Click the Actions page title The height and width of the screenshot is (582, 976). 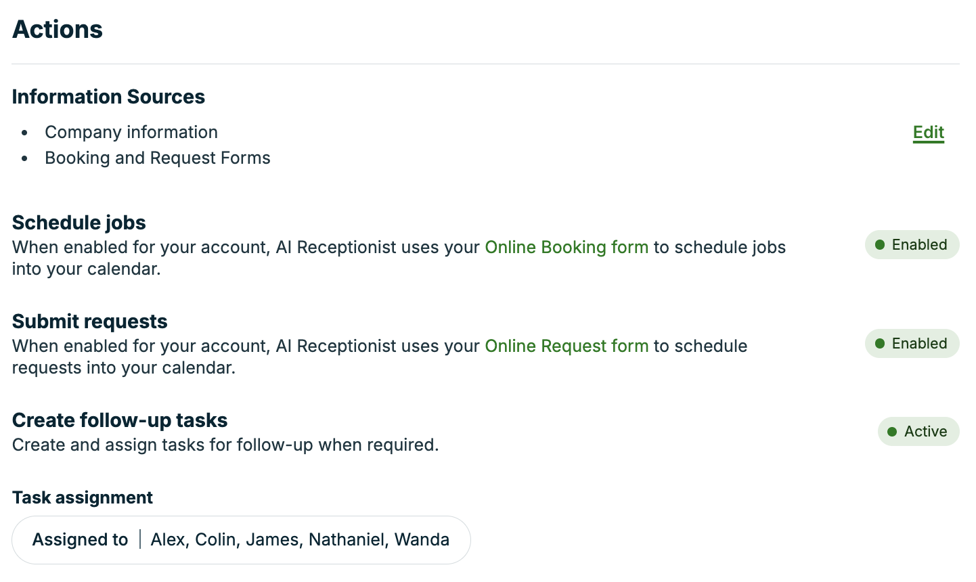(58, 29)
